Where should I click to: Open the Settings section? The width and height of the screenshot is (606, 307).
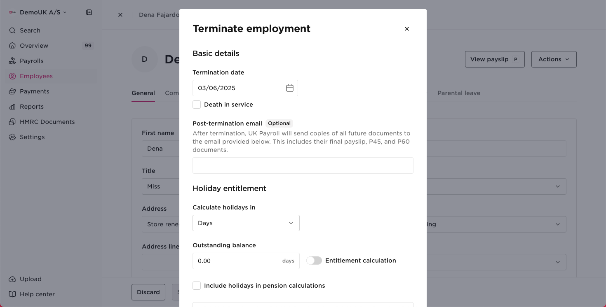33,137
